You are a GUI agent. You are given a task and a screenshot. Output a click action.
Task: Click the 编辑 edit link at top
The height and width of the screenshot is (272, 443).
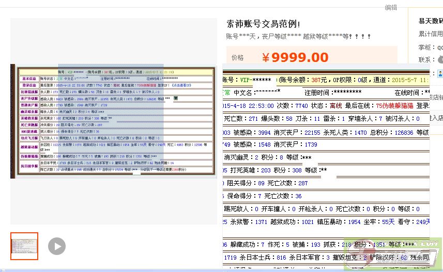point(391,8)
